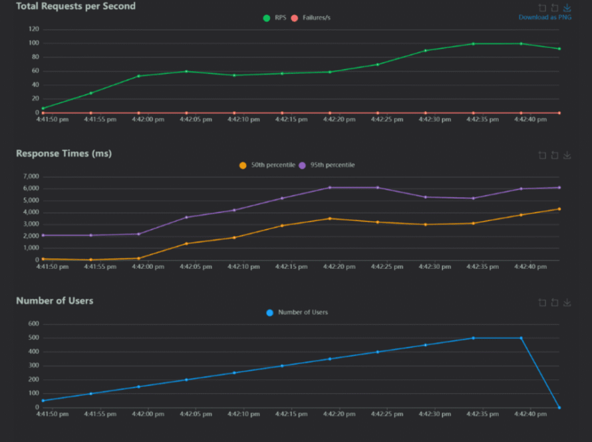Screen dimensions: 592x442
Task: Activate area zoom on Number of Users chart
Action: click(x=542, y=303)
